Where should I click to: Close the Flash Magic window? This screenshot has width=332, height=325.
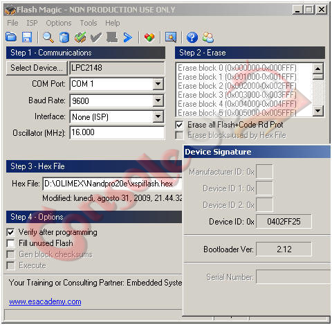(x=321, y=10)
